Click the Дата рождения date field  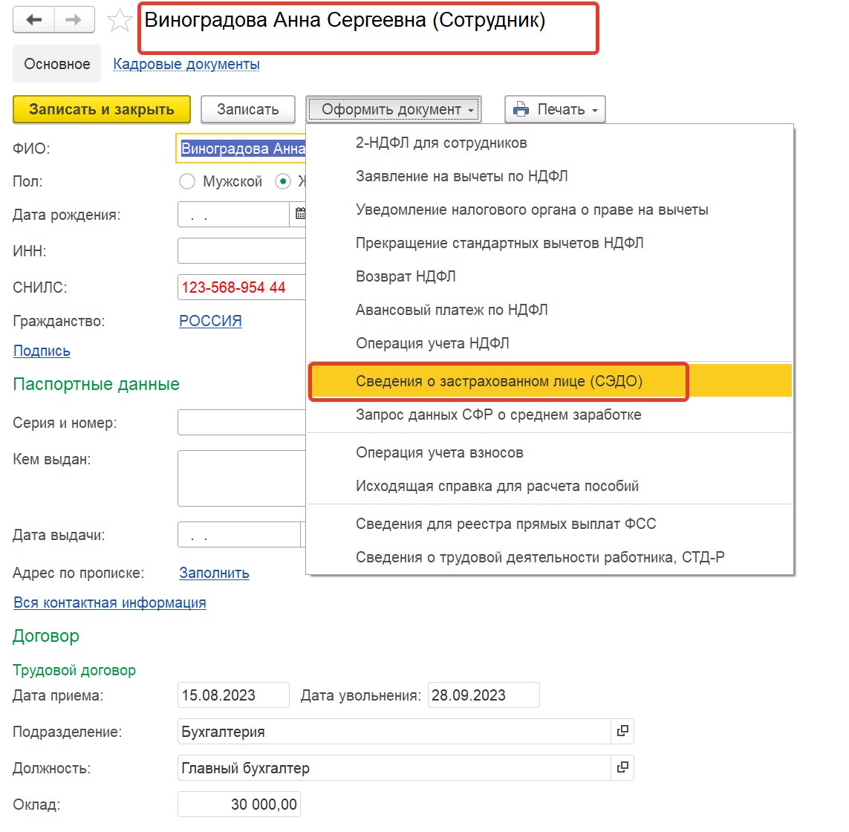click(233, 214)
